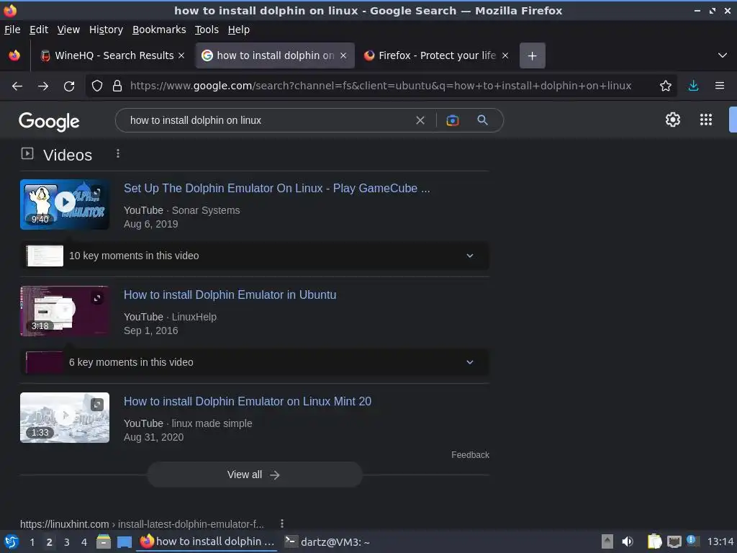
Task: Open the Google apps grid
Action: tap(705, 120)
